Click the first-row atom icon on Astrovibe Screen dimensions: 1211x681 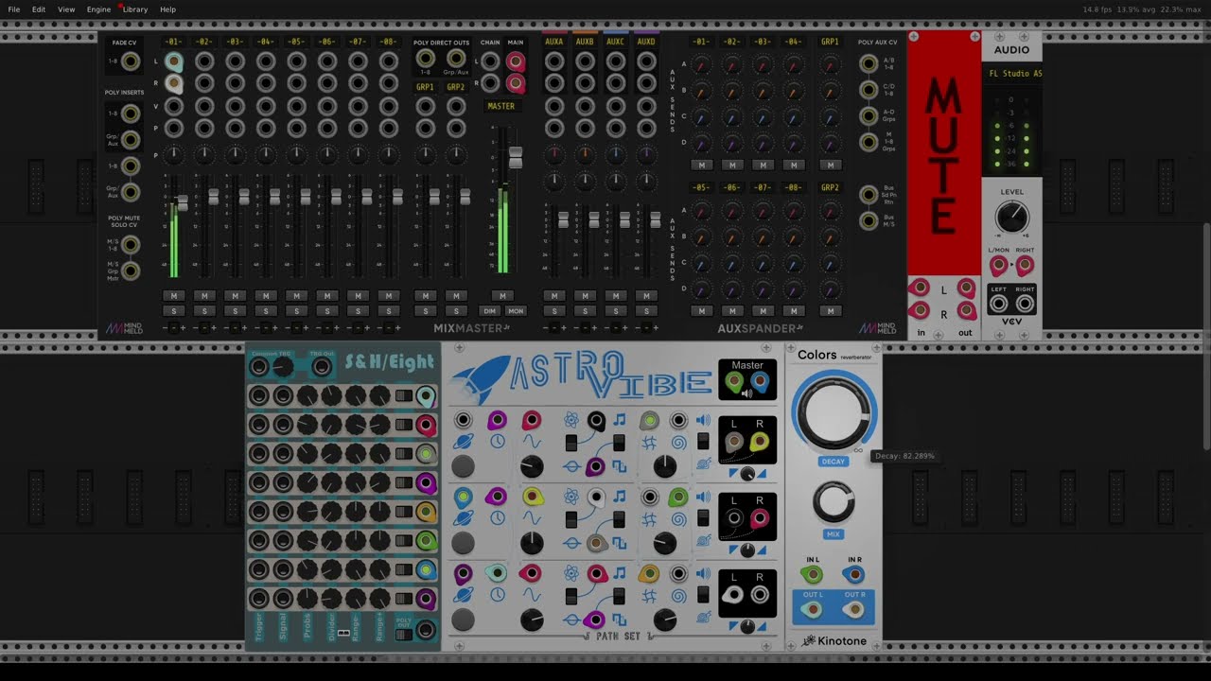571,420
